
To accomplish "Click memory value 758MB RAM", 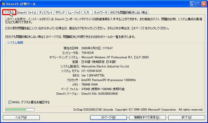I will (89, 85).
